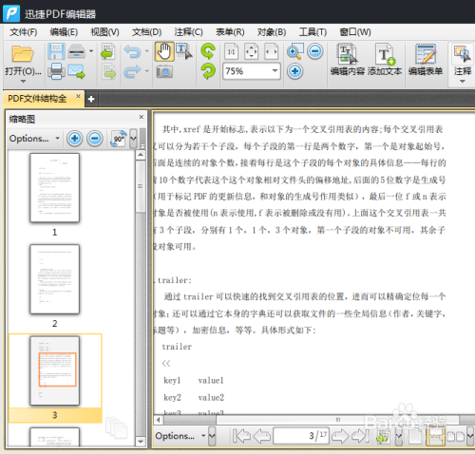
Task: Undo the last action
Action: (132, 51)
